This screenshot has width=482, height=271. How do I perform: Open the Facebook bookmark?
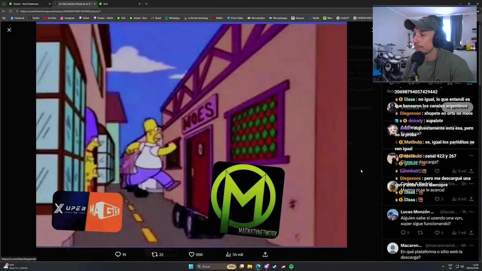[17, 18]
